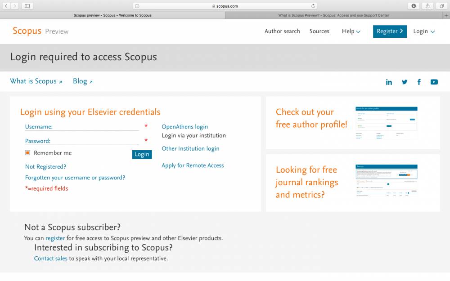Open the Blog link
The height and width of the screenshot is (281, 450).
83,81
